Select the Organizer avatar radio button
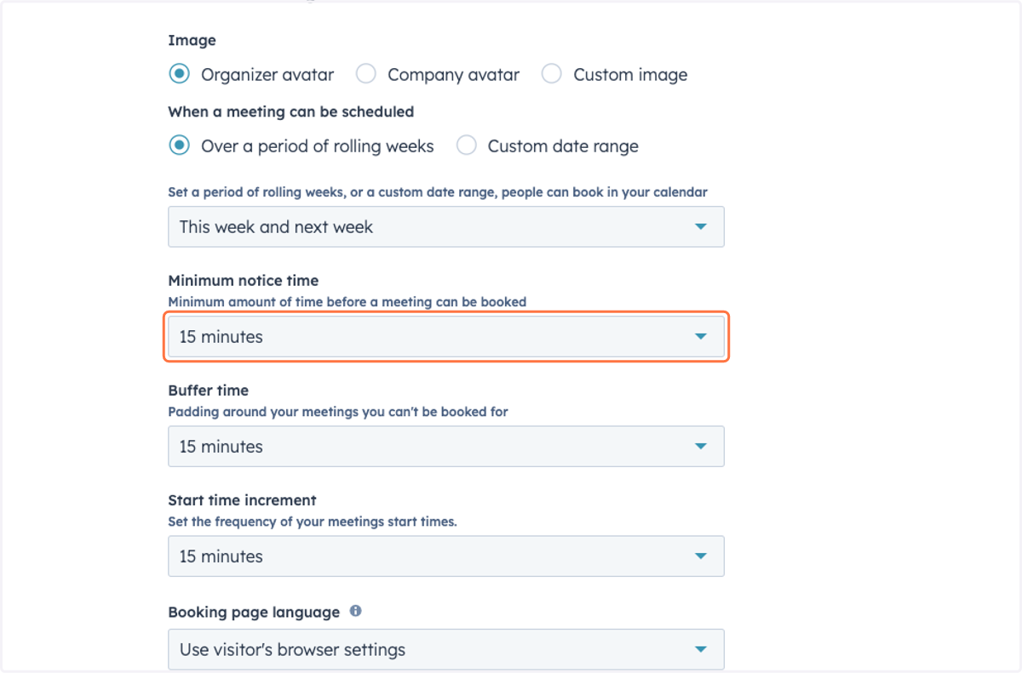Screen dimensions: 1022x673 (179, 74)
